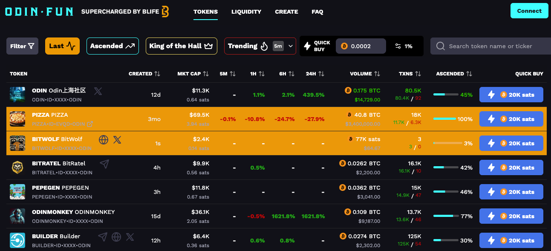This screenshot has height=251, width=551.
Task: Click ODINMONKEY ascended progress bar 77%
Action: tap(446, 216)
